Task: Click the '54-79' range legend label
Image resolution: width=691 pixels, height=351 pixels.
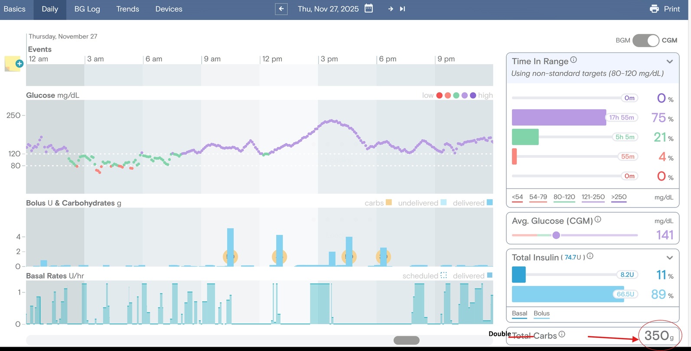Action: click(538, 197)
